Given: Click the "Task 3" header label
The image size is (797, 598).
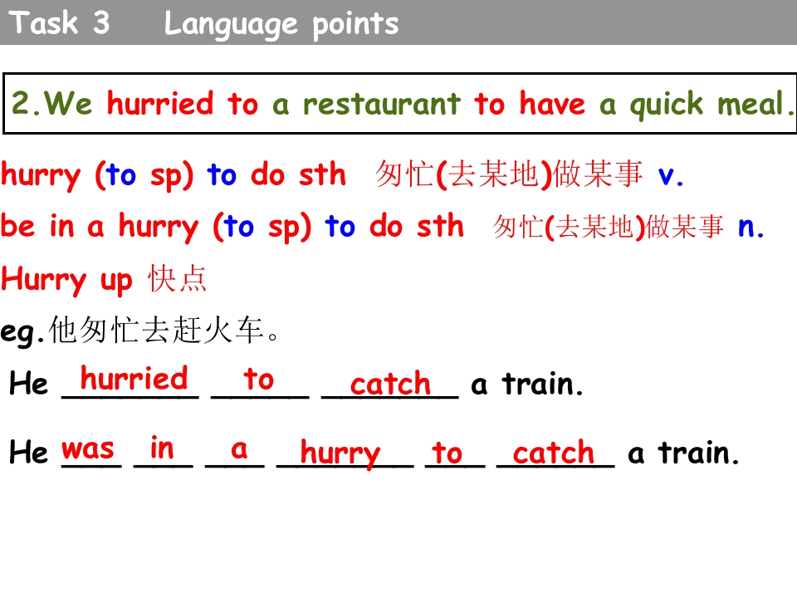Looking at the screenshot, I should pos(61,23).
